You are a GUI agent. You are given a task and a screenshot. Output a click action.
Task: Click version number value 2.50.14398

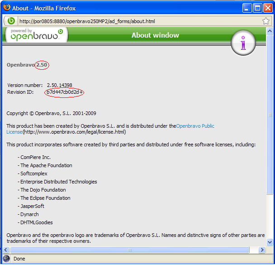click(x=59, y=85)
